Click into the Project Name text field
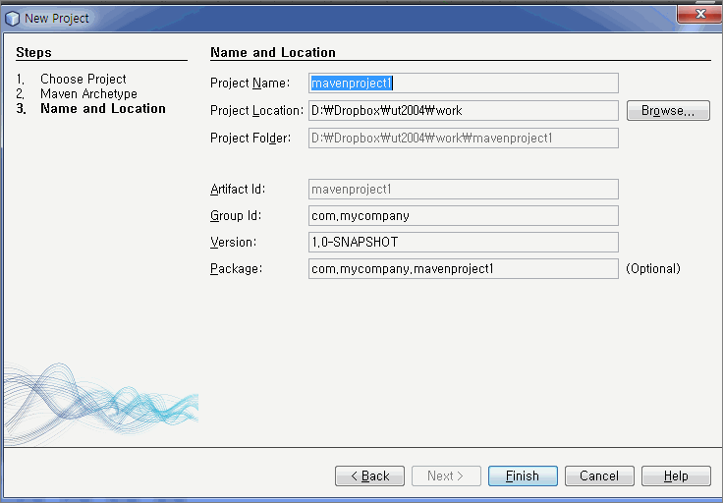 tap(464, 84)
